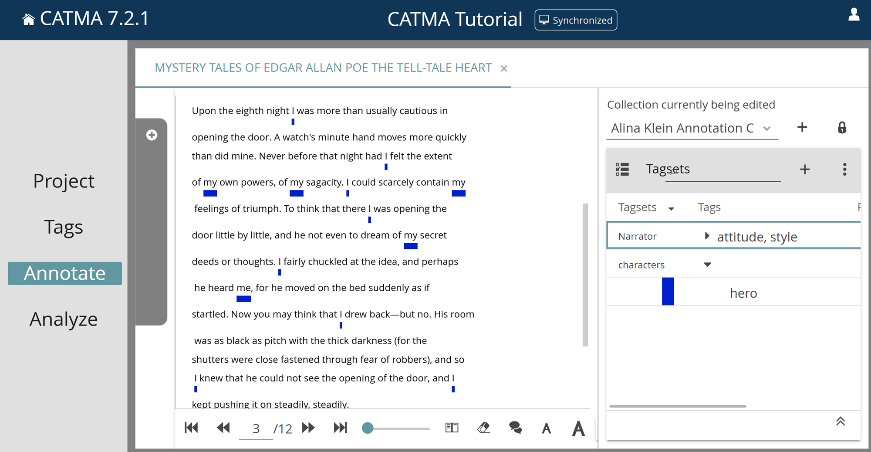
Task: Open the annotation collection dropdown
Action: click(692, 128)
